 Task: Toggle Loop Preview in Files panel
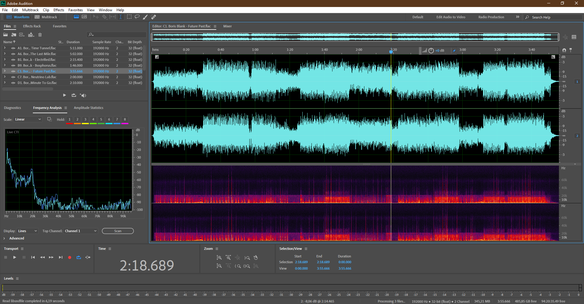(x=74, y=95)
